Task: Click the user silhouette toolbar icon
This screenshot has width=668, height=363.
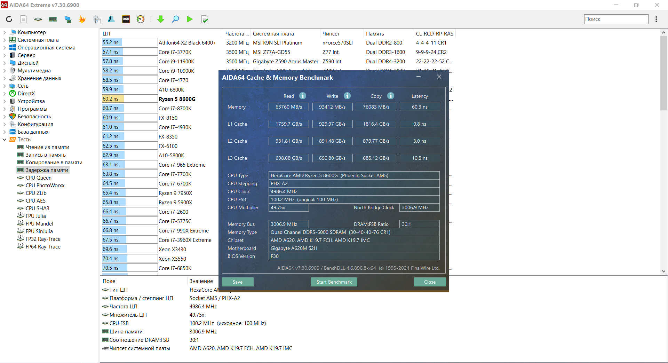Action: [111, 19]
